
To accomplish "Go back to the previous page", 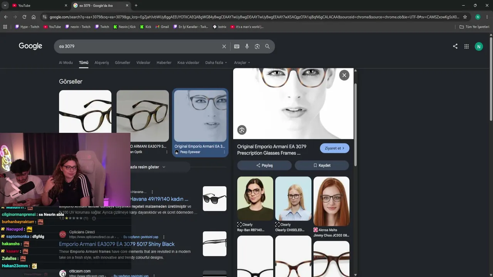I will pos(6,17).
